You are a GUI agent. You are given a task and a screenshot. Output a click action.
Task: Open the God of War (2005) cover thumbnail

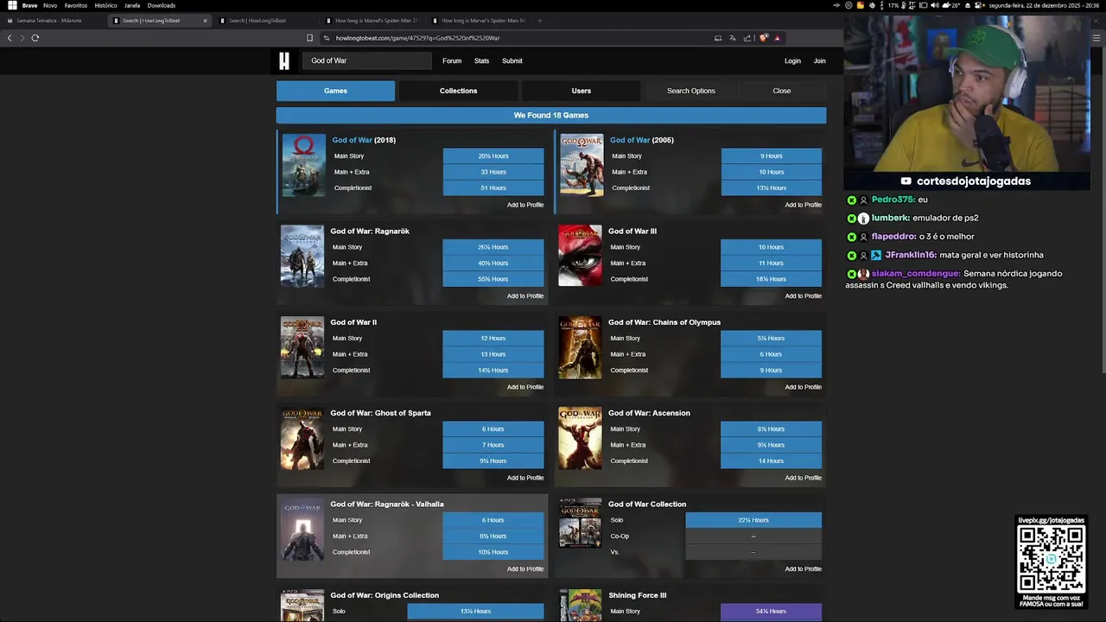point(582,165)
